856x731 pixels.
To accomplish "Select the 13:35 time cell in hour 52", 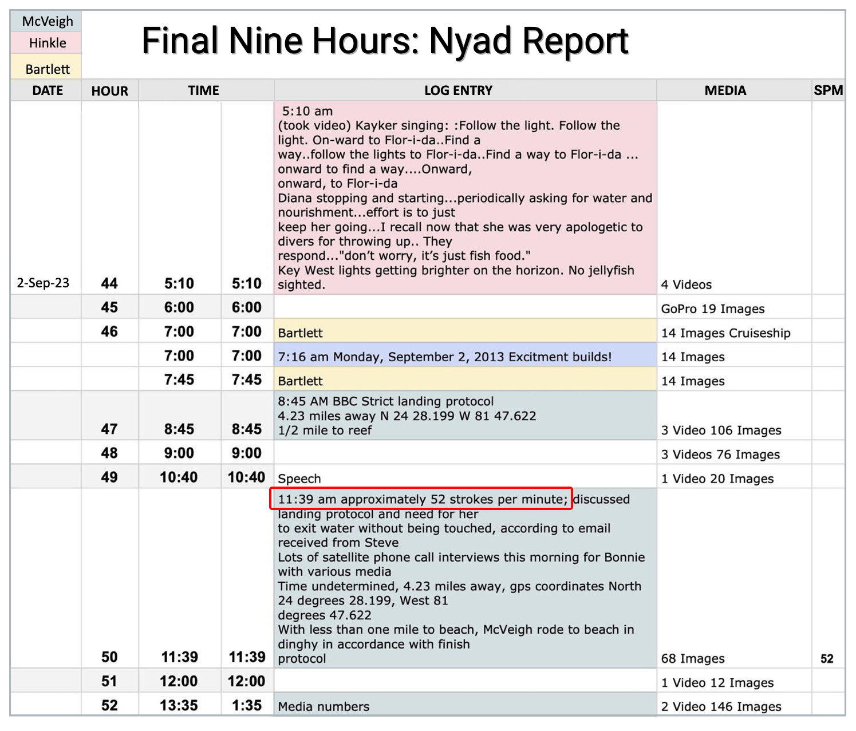I will [179, 705].
